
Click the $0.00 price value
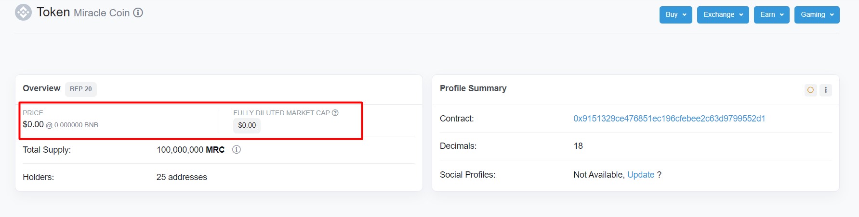point(33,124)
